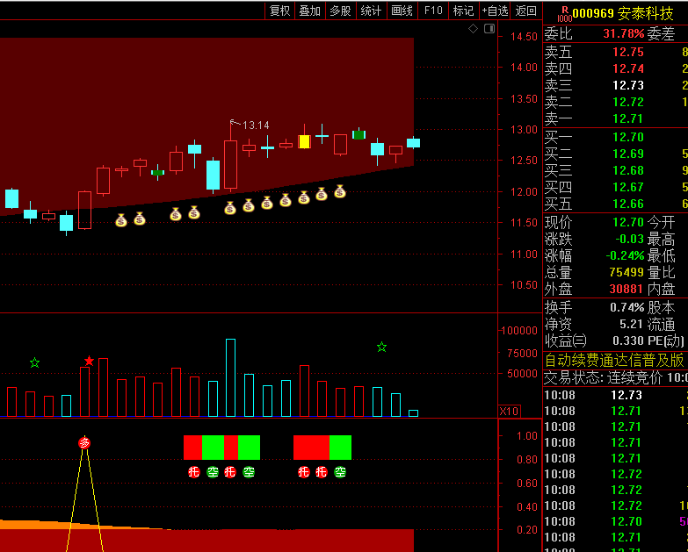Activate the 画线 drawing tool
Viewport: 688px width, 552px height.
click(x=402, y=11)
